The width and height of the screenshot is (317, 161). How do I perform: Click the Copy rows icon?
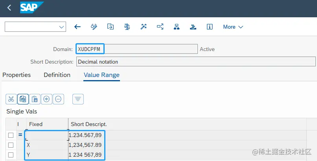pos(23,99)
